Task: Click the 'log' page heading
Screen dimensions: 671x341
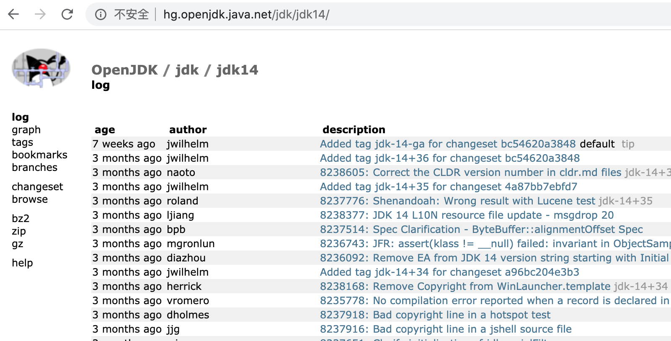Action: (101, 85)
